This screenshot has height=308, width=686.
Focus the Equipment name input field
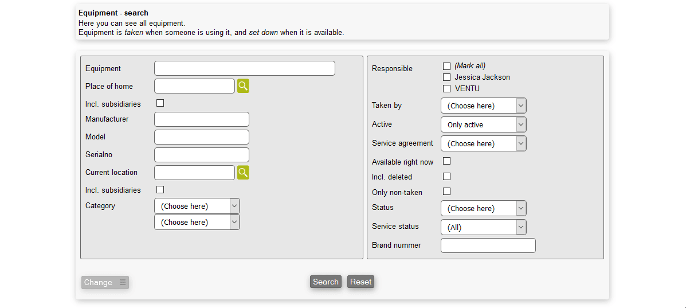pyautogui.click(x=245, y=68)
